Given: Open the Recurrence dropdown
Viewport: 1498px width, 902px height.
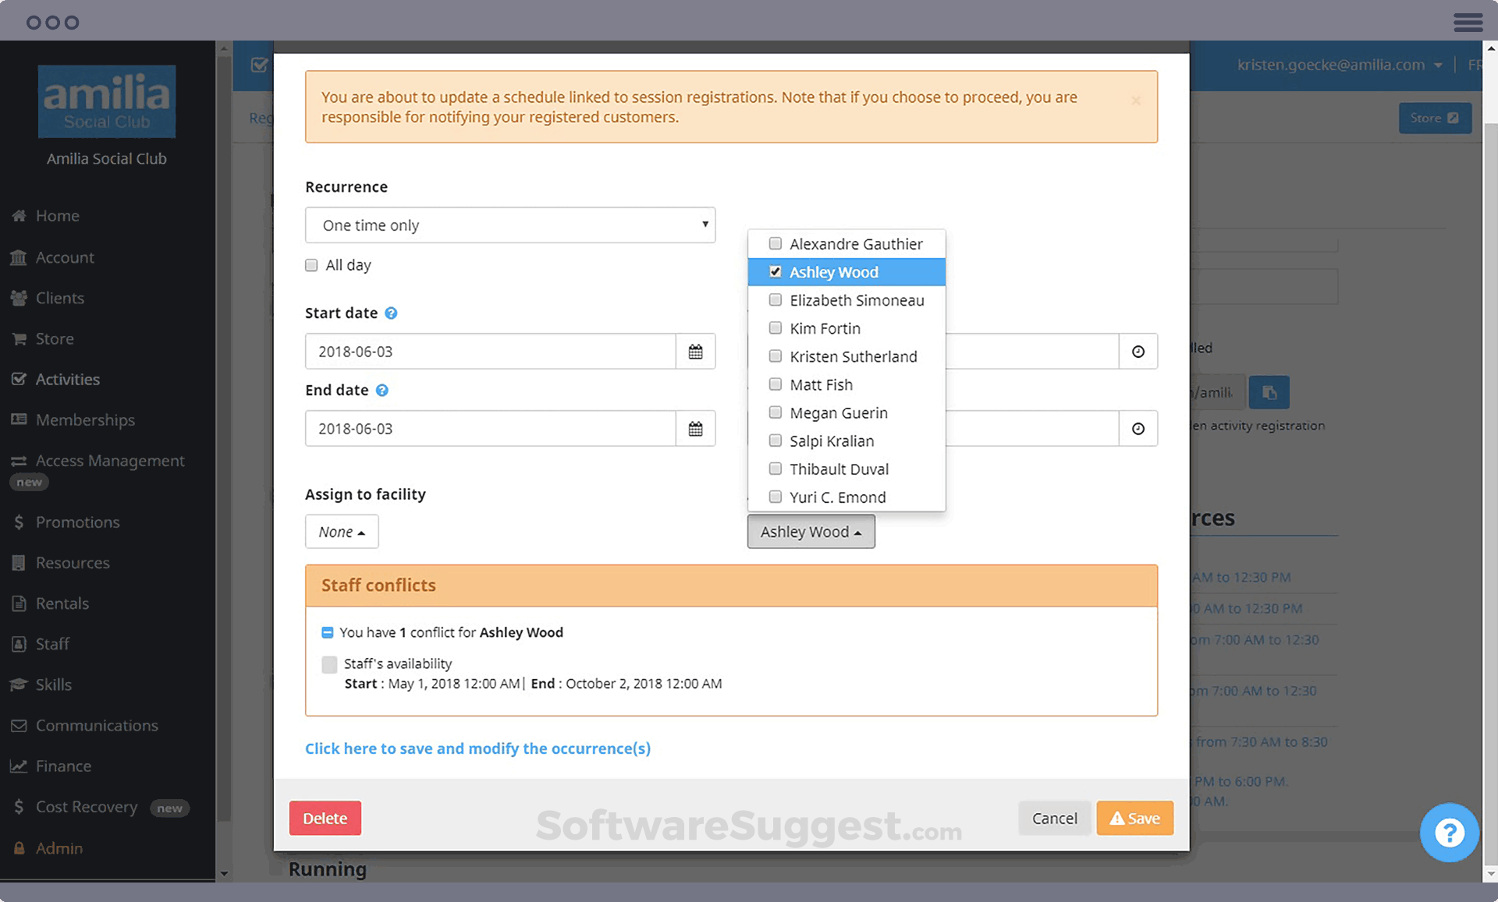Looking at the screenshot, I should pyautogui.click(x=510, y=225).
